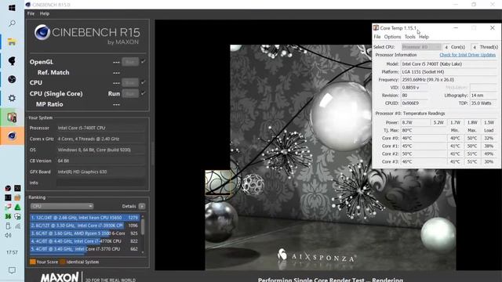
Task: Open Core Temp Tools menu
Action: pos(409,37)
